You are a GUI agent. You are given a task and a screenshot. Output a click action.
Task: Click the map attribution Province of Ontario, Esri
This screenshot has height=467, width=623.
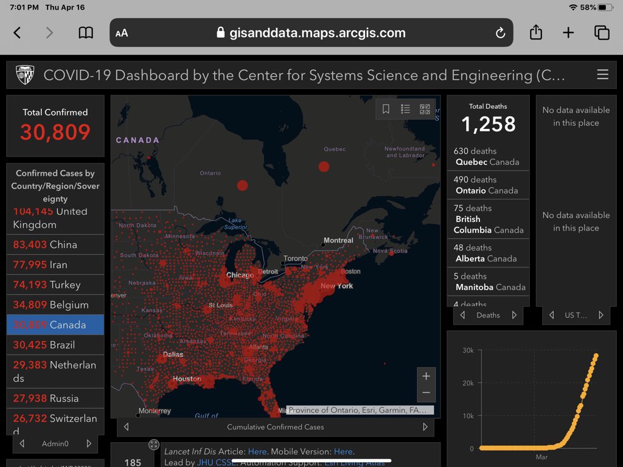(360, 410)
